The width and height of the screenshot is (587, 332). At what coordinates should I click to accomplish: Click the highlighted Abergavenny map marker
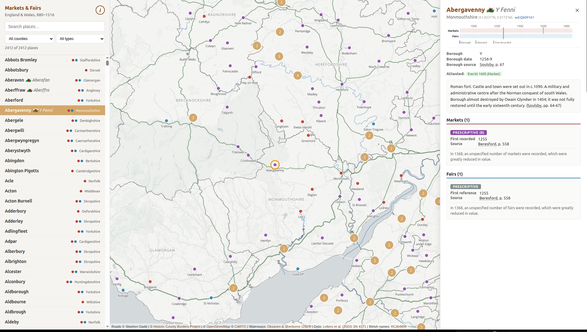275,165
